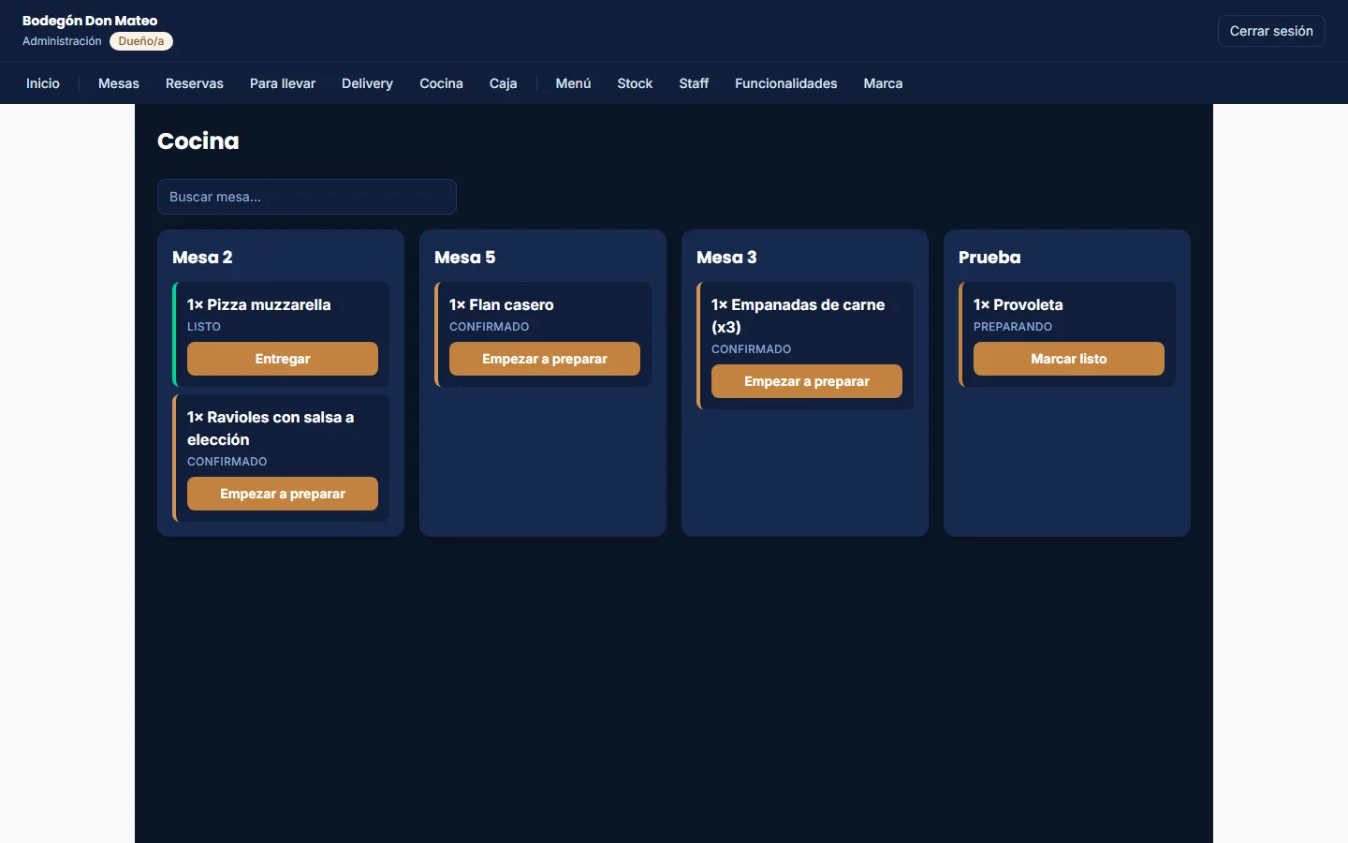Open the Caja page
The height and width of the screenshot is (843, 1348).
pos(503,83)
